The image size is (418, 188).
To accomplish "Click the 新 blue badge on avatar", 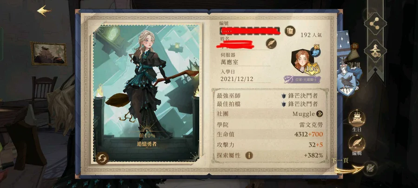I will pyautogui.click(x=315, y=52).
